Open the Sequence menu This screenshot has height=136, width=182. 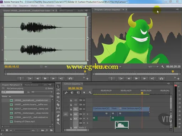(24, 6)
